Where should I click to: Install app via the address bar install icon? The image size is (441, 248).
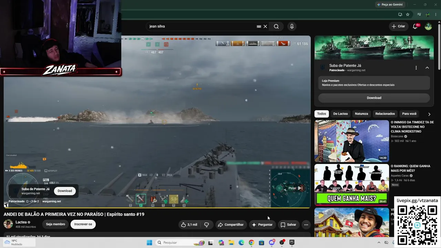pos(400,14)
